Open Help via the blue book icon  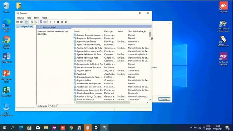41,22
